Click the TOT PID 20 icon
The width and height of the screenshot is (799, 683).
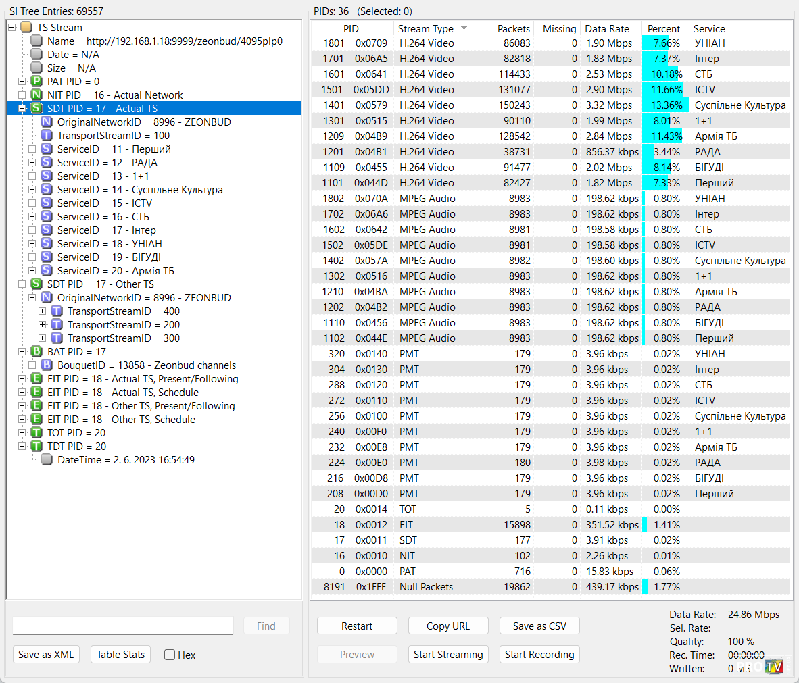pyautogui.click(x=37, y=432)
